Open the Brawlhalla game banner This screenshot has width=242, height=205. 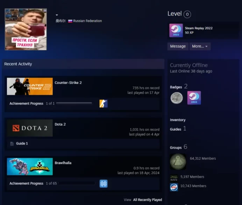pos(30,166)
